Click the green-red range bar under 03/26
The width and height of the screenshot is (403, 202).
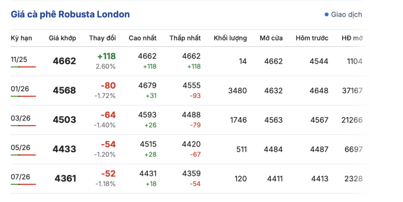click(x=23, y=125)
